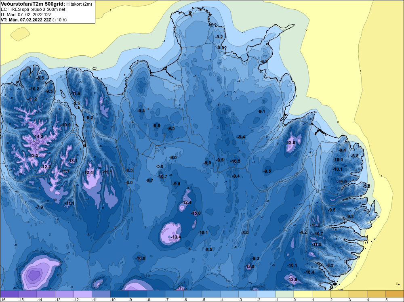Click the -11.3 temperature label
Image resolution: width=404 pixels, height=302 pixels.
coord(315,225)
